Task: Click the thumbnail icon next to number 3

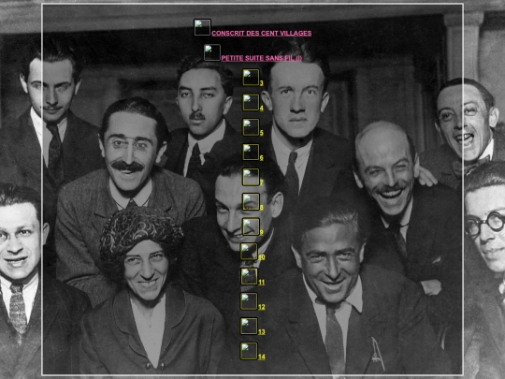Action: [x=251, y=78]
